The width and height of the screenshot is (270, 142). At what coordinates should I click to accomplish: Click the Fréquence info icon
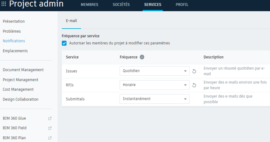(x=142, y=57)
